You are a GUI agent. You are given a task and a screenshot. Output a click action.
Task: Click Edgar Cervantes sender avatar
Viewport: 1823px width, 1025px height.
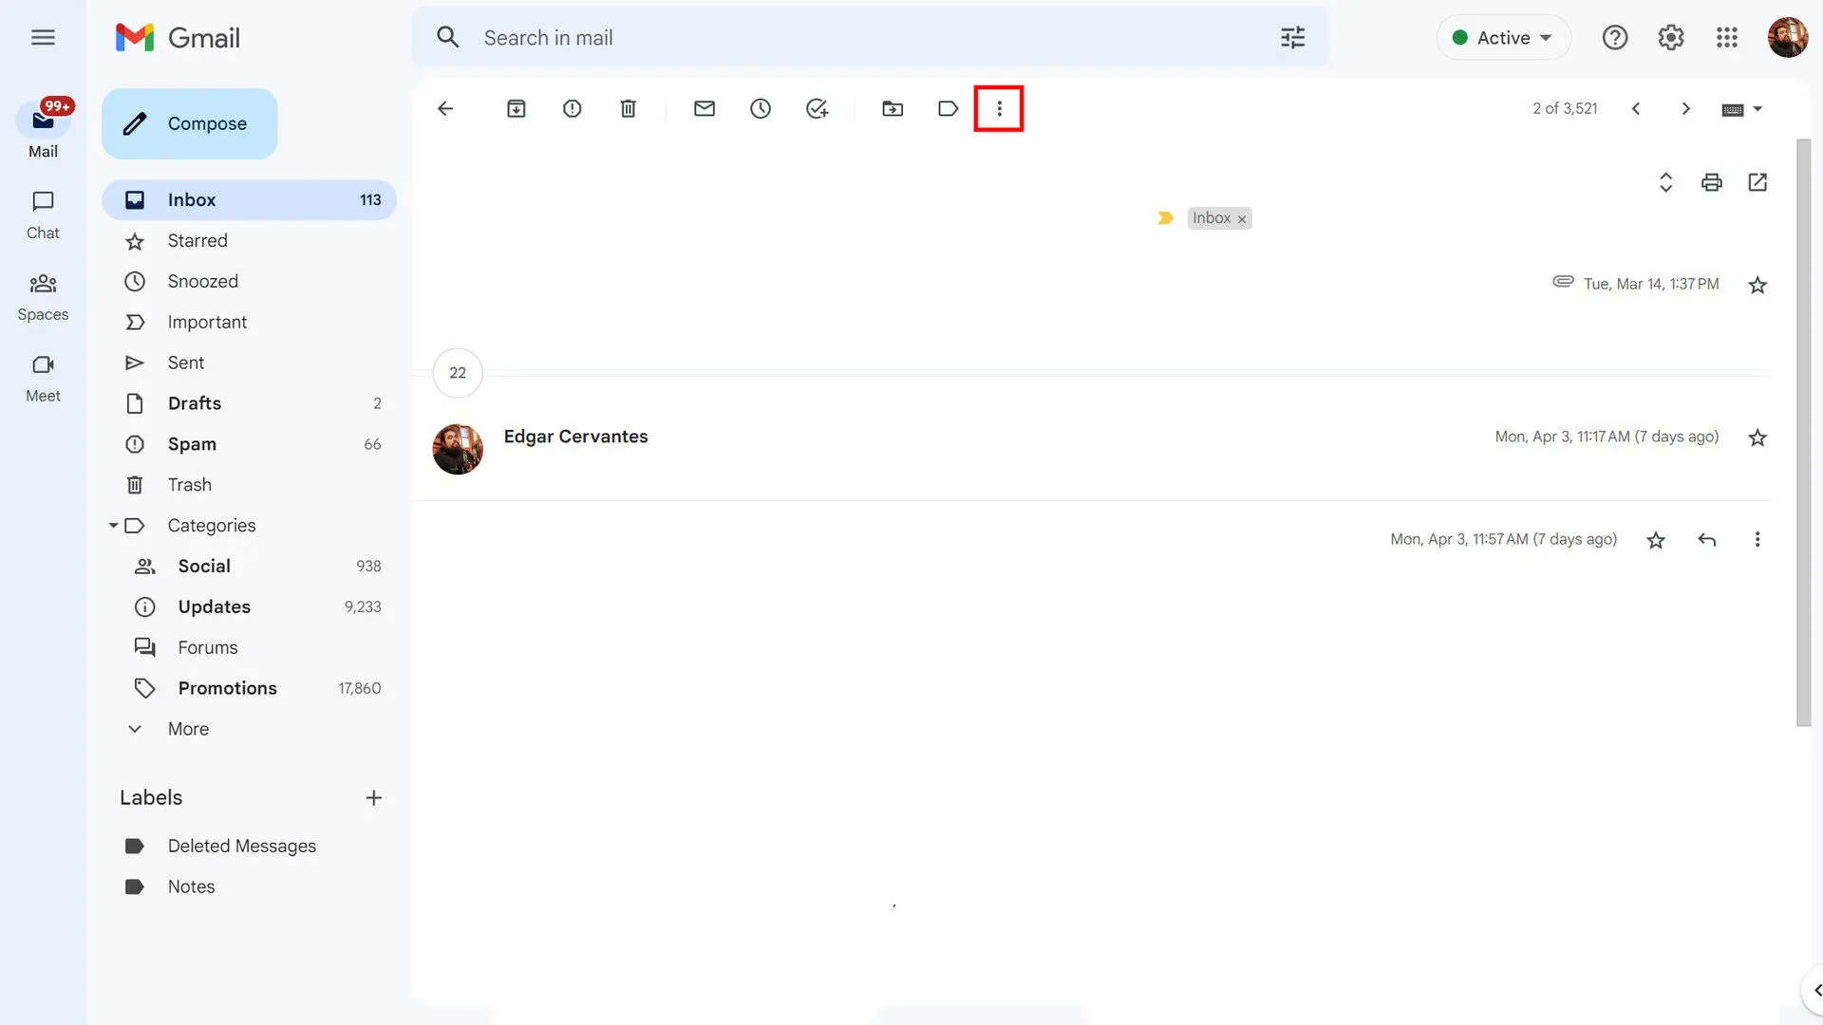(x=458, y=449)
